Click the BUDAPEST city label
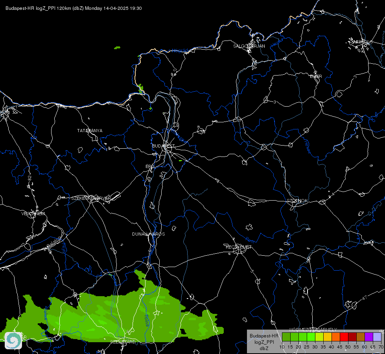Screen dimensions: 385x354 (x=164, y=146)
